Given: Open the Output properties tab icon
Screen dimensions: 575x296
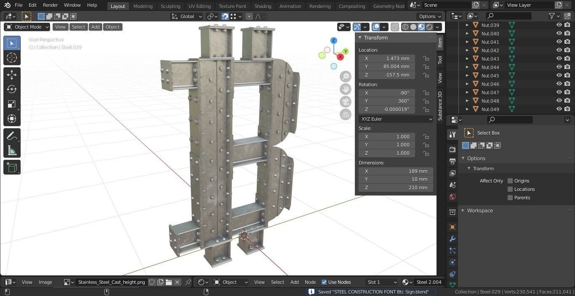Looking at the screenshot, I should tap(453, 161).
